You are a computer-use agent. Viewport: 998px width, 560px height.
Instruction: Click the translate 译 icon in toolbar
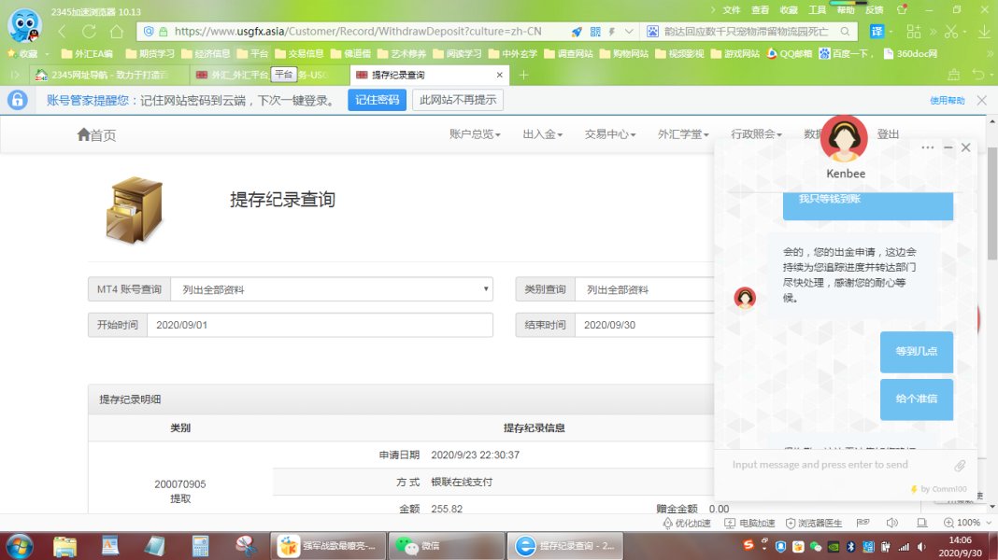pyautogui.click(x=877, y=31)
